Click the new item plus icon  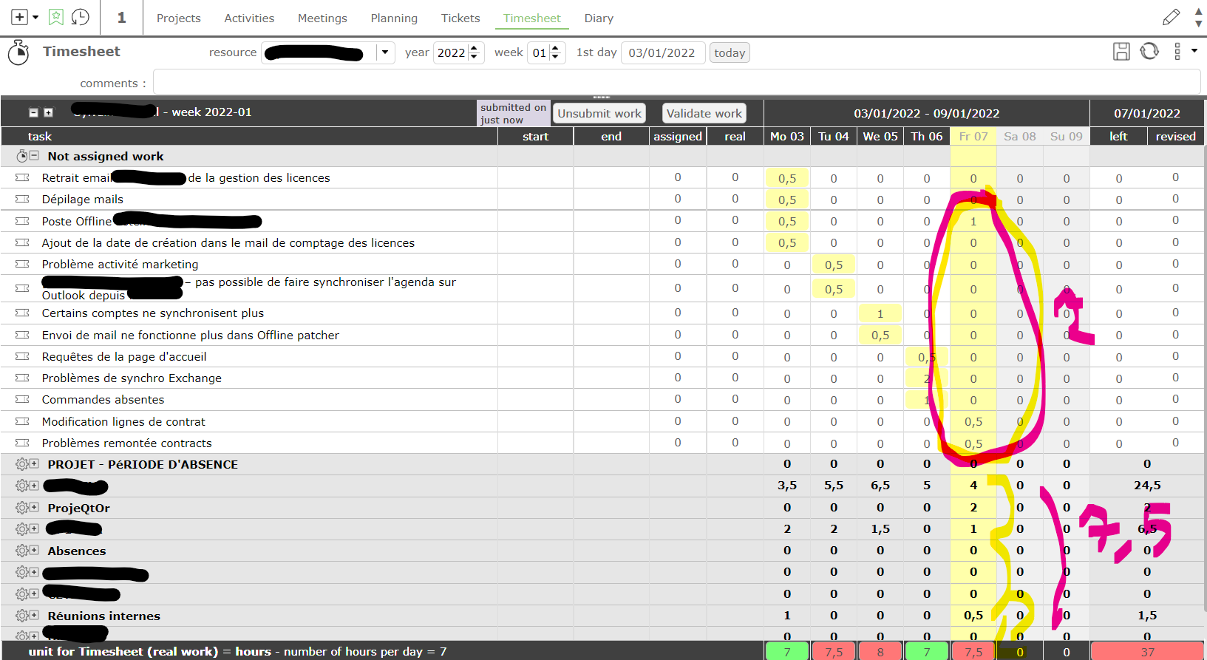coord(20,17)
